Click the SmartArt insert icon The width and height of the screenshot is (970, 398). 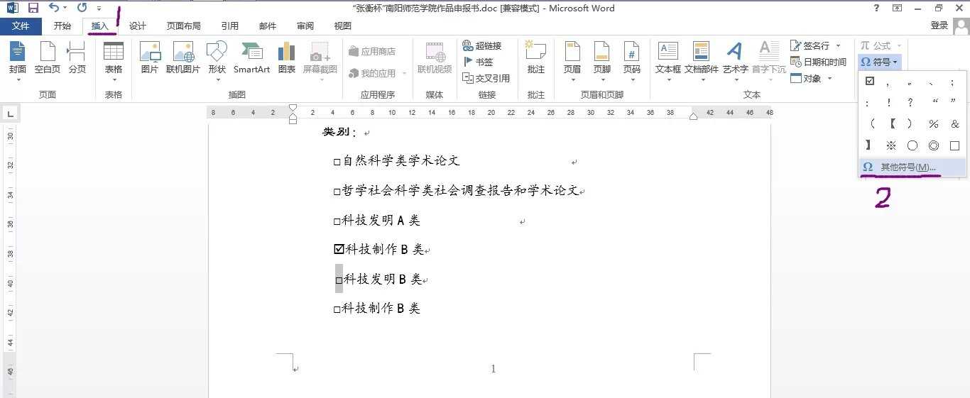[x=251, y=58]
